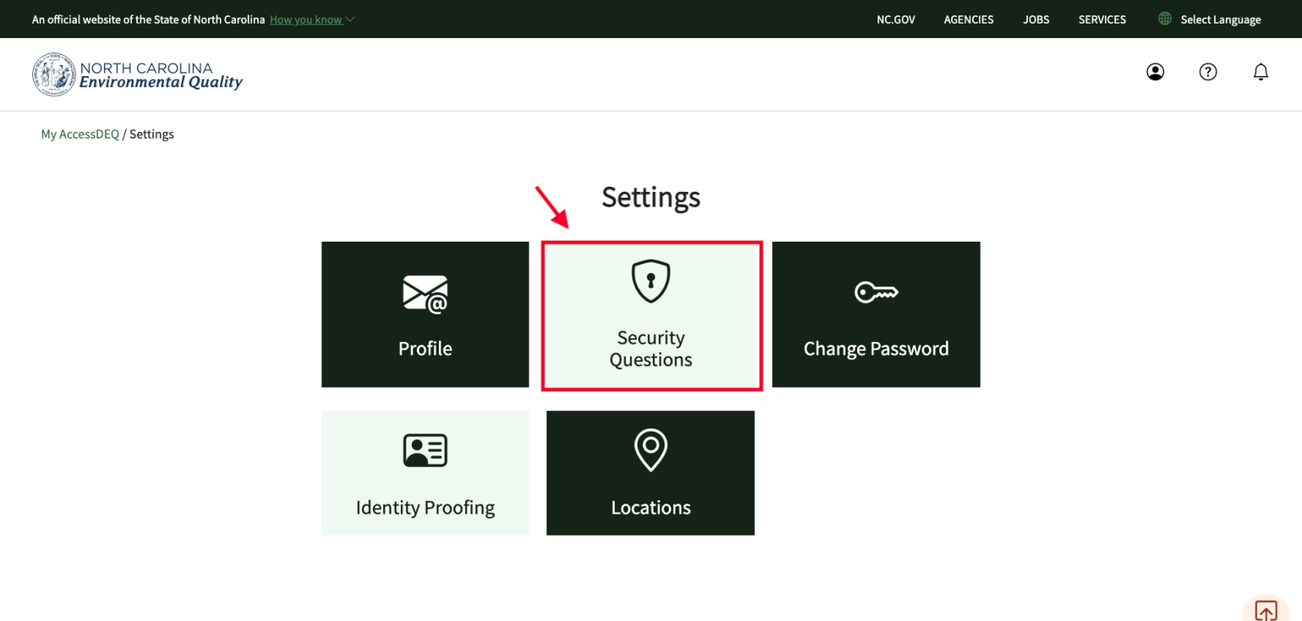Open the help question mark icon
The width and height of the screenshot is (1302, 621).
(1207, 72)
